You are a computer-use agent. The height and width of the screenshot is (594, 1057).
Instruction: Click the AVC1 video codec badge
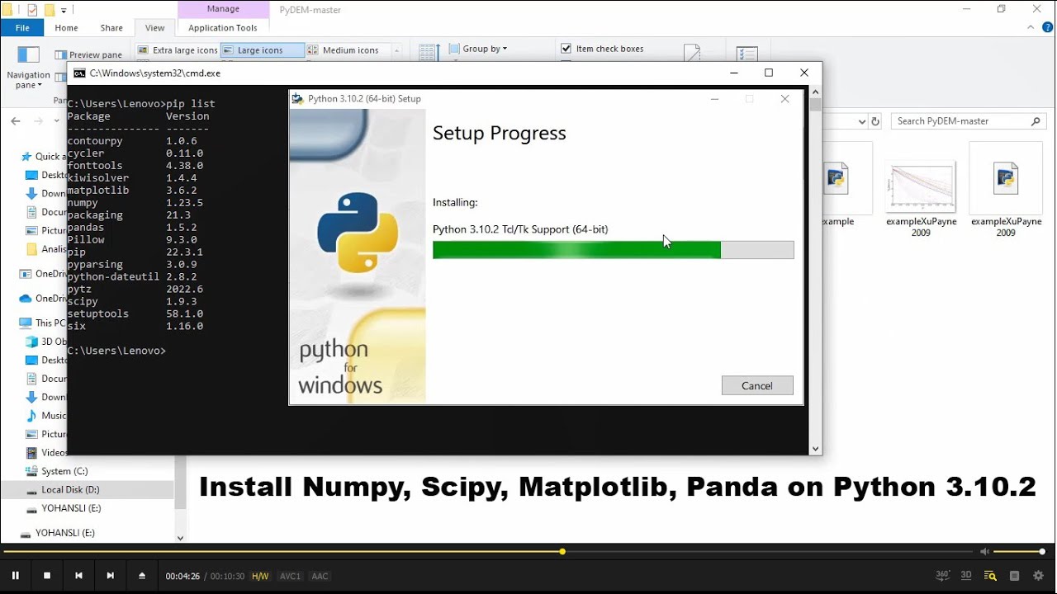coord(290,577)
